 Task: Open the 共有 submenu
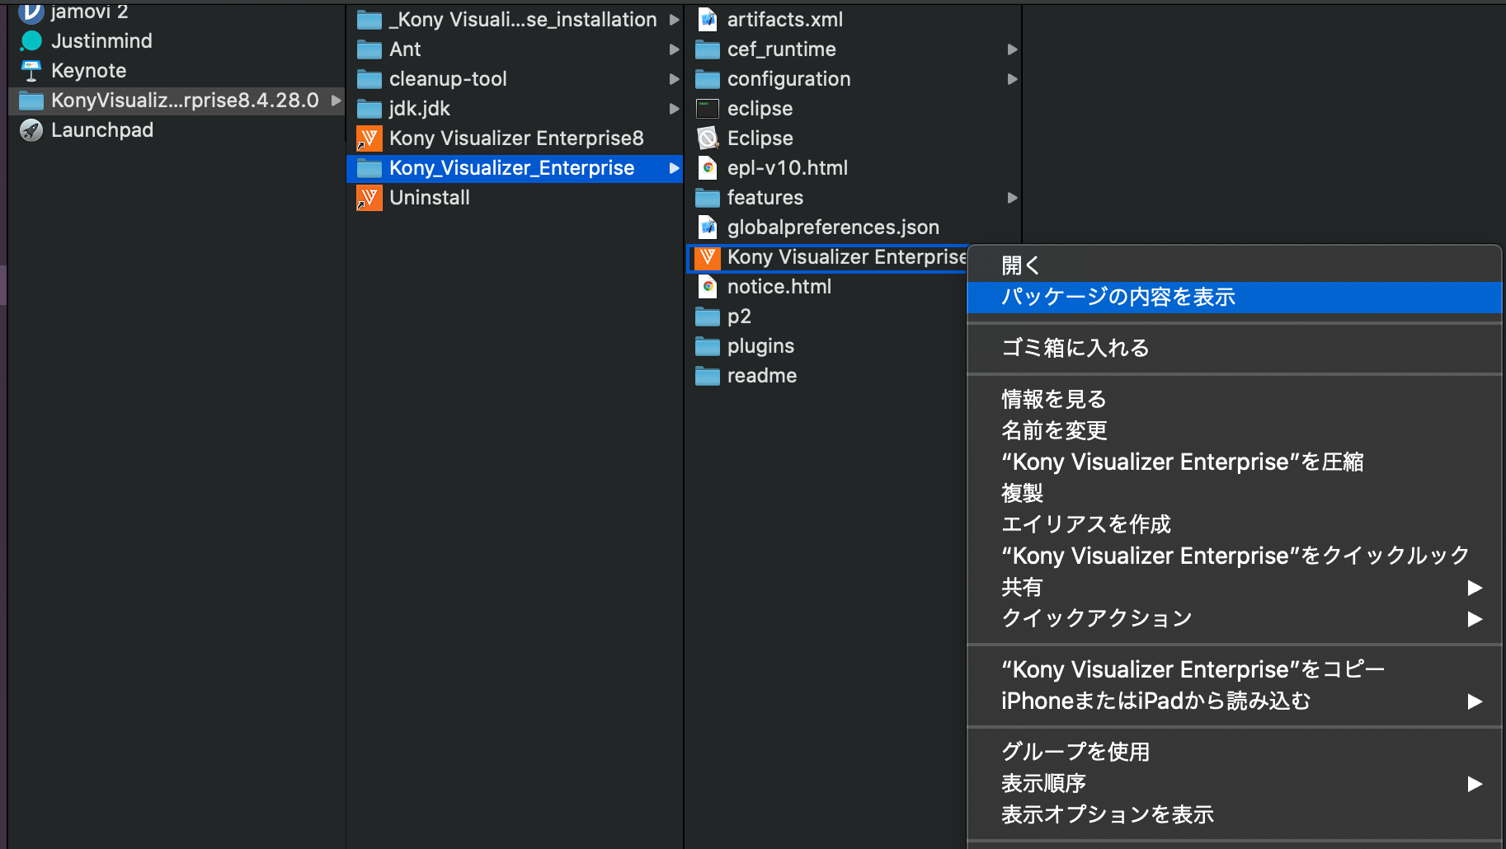point(1234,587)
